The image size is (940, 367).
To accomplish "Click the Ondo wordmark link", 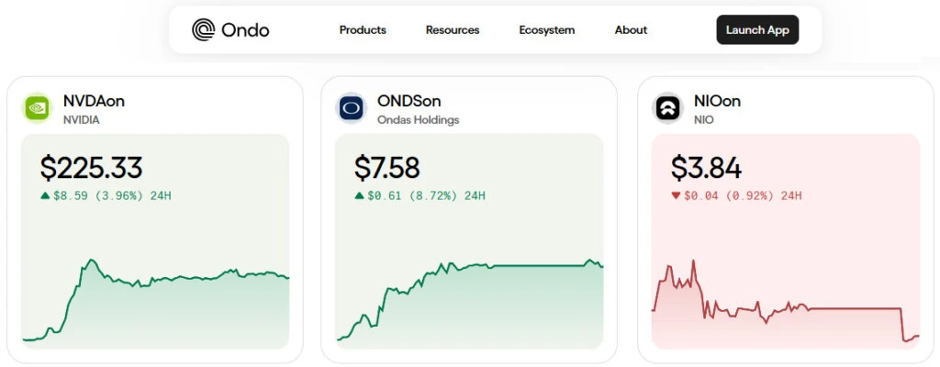I will (x=245, y=30).
